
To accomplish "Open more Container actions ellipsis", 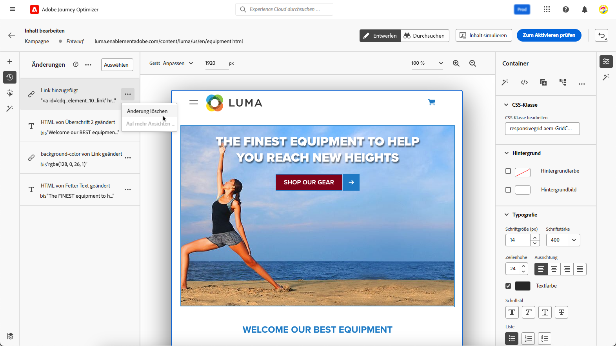I will 582,84.
